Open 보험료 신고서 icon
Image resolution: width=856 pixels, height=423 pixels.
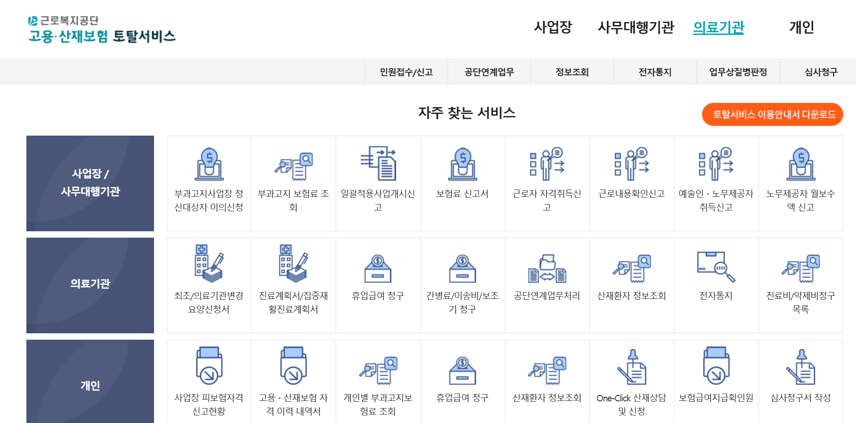463,164
